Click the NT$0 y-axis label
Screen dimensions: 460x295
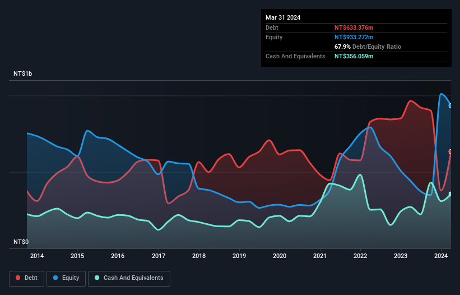pos(20,242)
